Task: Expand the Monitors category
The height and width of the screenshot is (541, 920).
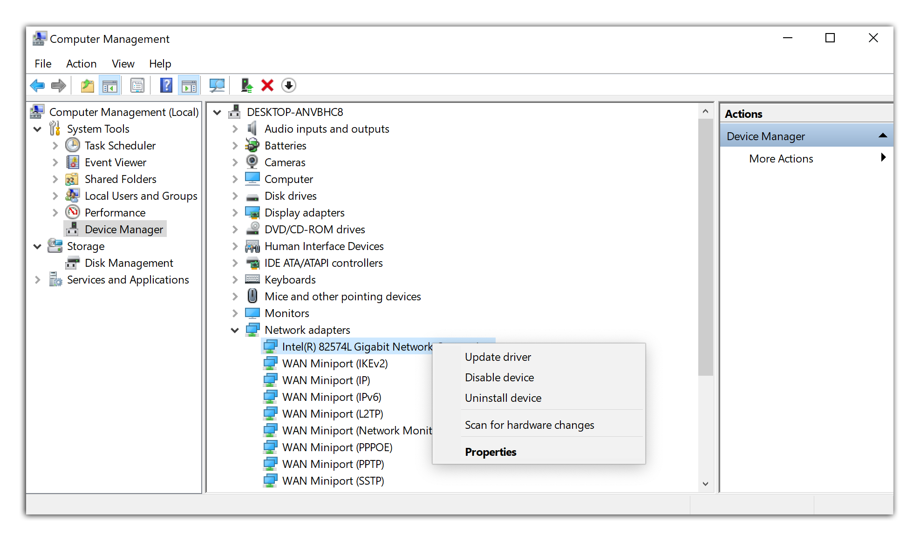Action: click(x=235, y=313)
